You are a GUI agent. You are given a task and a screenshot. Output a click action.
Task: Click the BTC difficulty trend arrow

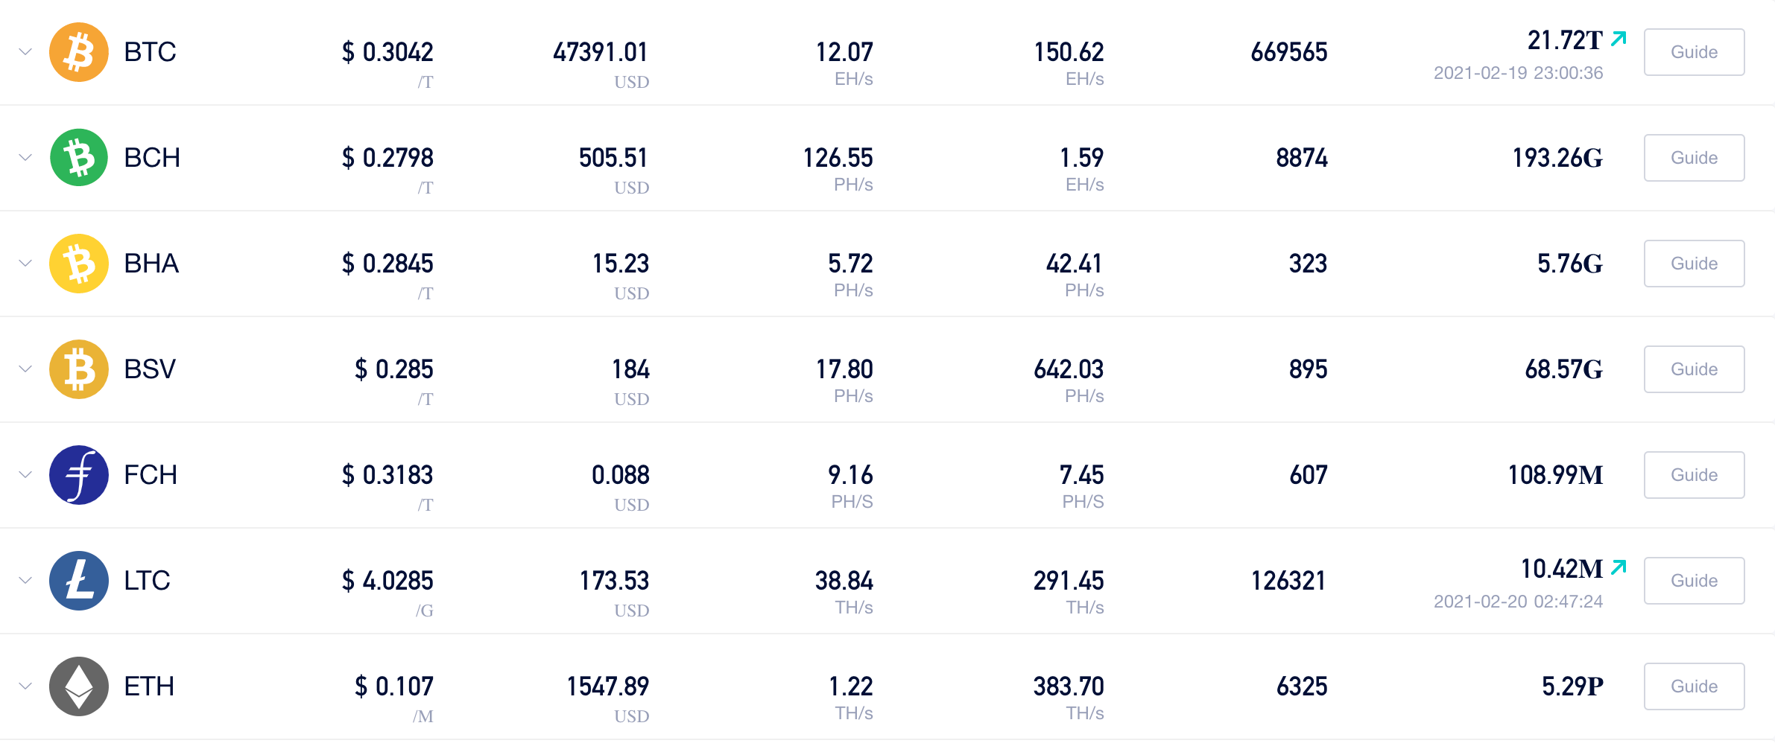[x=1619, y=39]
